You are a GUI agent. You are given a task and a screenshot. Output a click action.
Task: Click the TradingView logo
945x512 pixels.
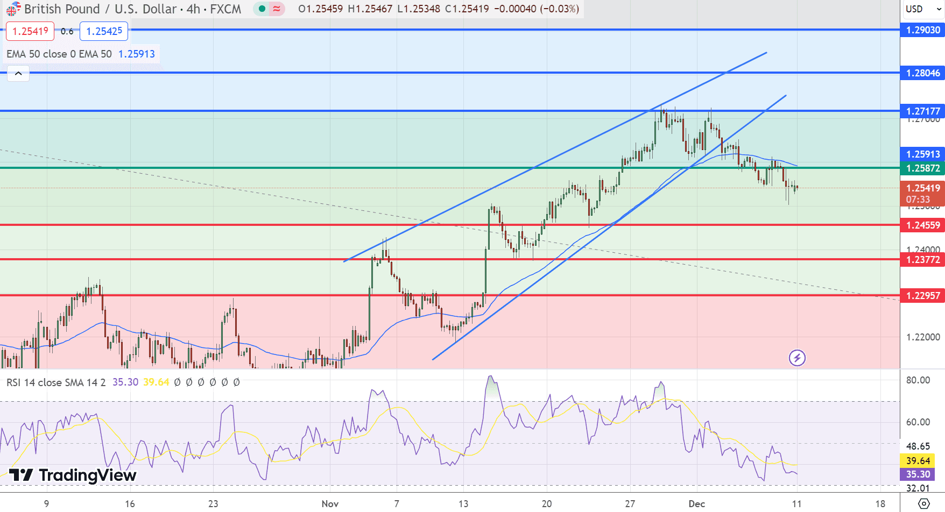73,475
